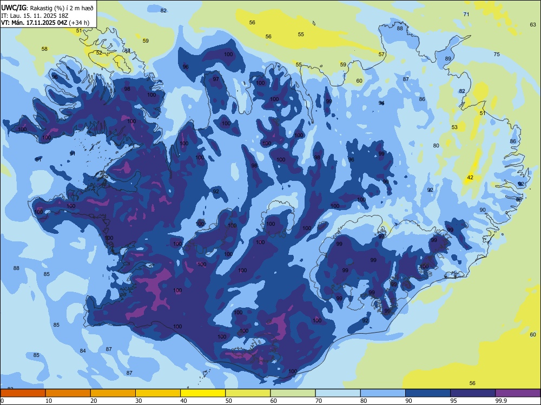Click the dark orange 0–10 legend swatch
The image size is (541, 405).
click(23, 393)
